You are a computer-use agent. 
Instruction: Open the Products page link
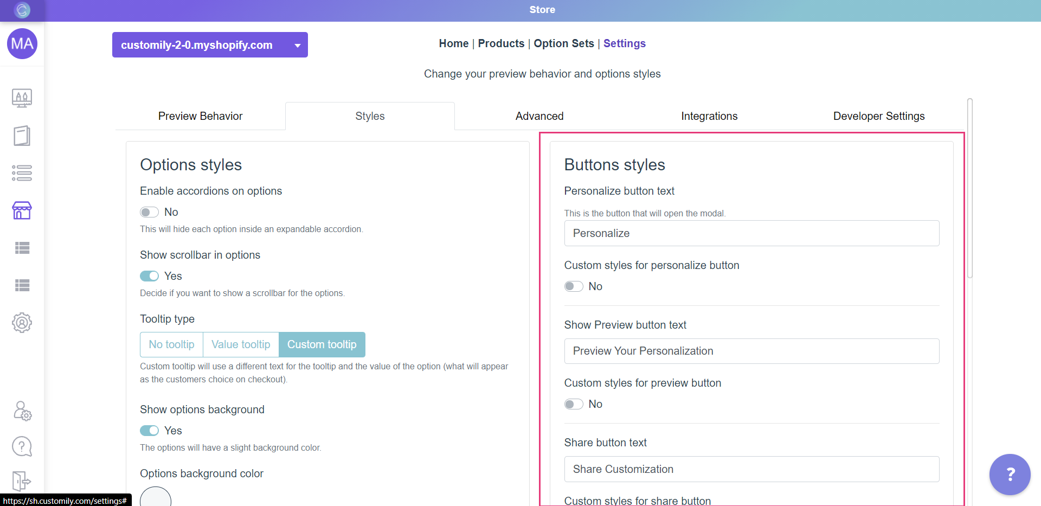click(x=500, y=43)
